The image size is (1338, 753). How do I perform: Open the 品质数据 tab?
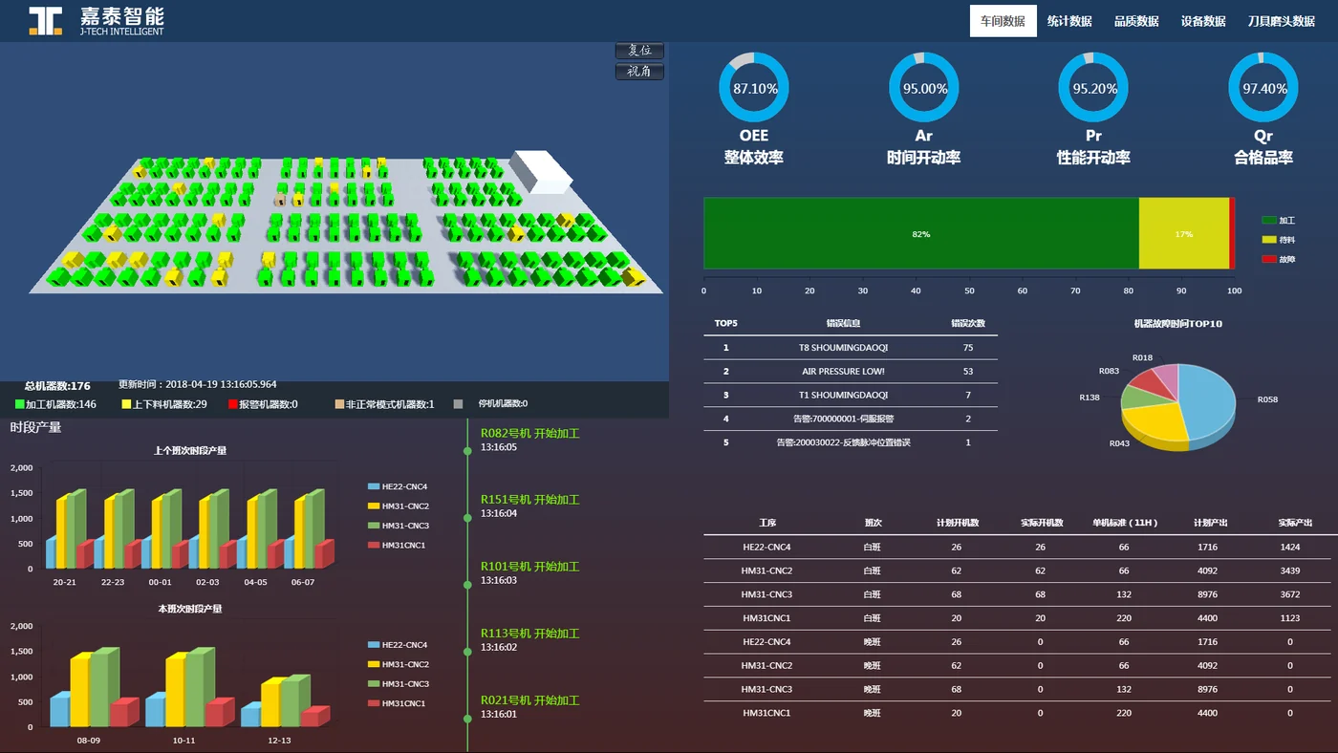1136,21
